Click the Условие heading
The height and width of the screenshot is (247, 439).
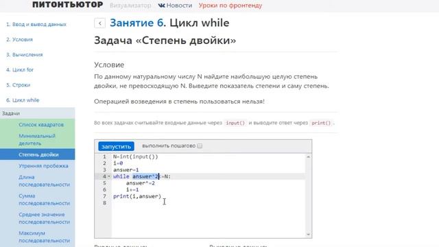[x=109, y=64]
